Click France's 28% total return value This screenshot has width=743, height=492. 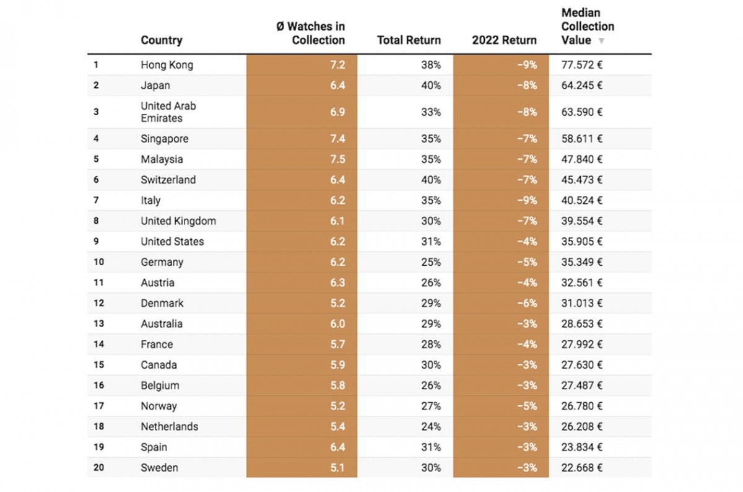(430, 344)
